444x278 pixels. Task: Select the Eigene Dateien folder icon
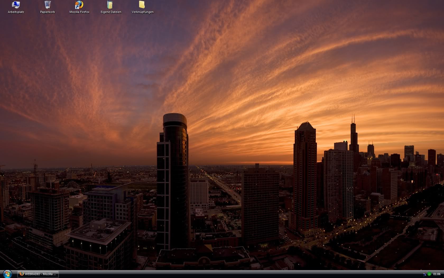(111, 7)
